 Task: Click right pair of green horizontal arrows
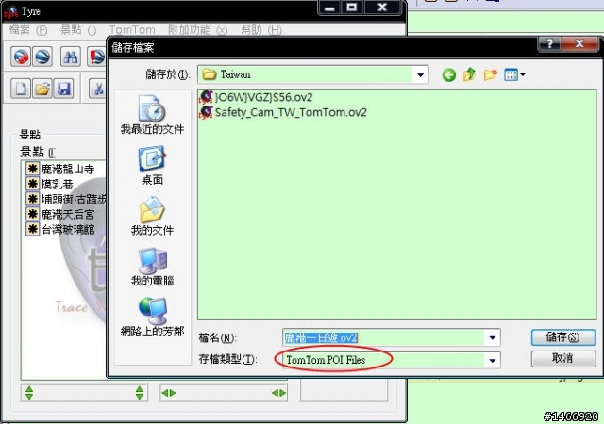278,393
